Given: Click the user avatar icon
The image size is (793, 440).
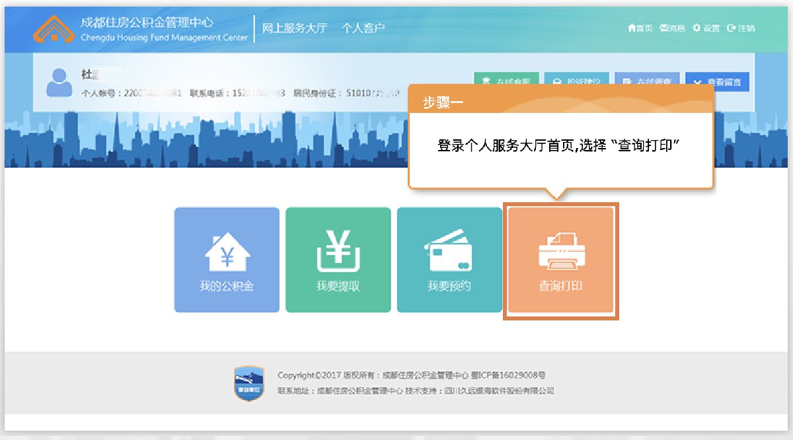Looking at the screenshot, I should click(59, 83).
